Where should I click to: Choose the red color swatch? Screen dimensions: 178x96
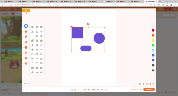[153, 30]
